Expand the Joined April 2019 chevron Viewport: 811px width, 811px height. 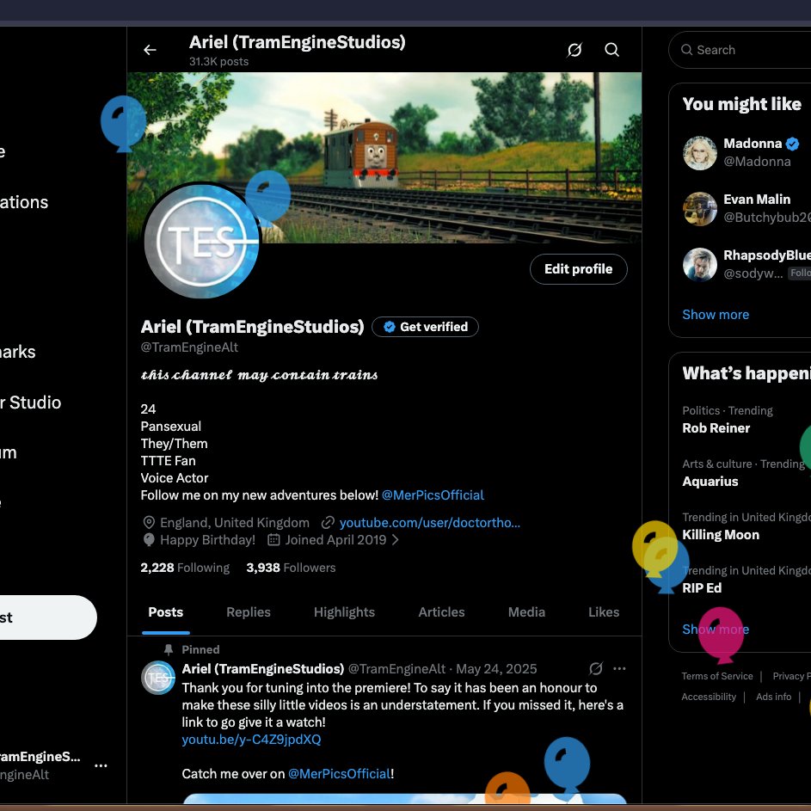tap(395, 540)
